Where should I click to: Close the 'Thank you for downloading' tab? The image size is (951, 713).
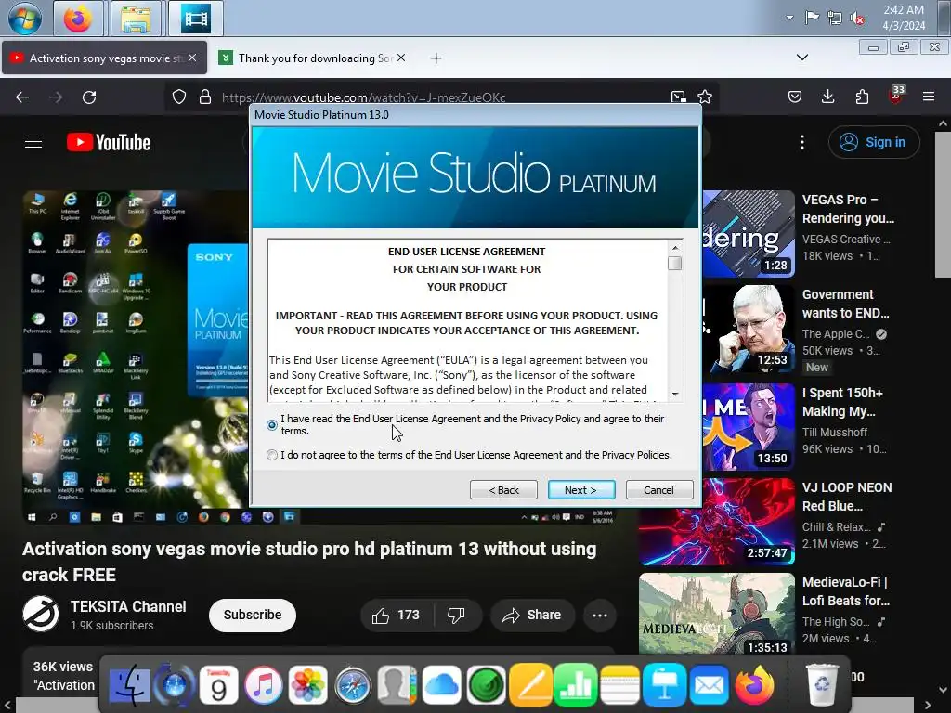click(401, 58)
